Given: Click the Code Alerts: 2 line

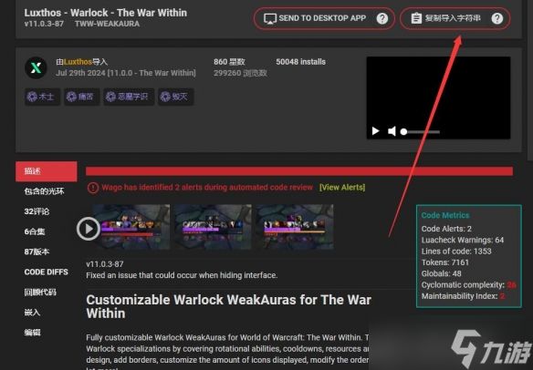Looking at the screenshot, I should tap(446, 229).
